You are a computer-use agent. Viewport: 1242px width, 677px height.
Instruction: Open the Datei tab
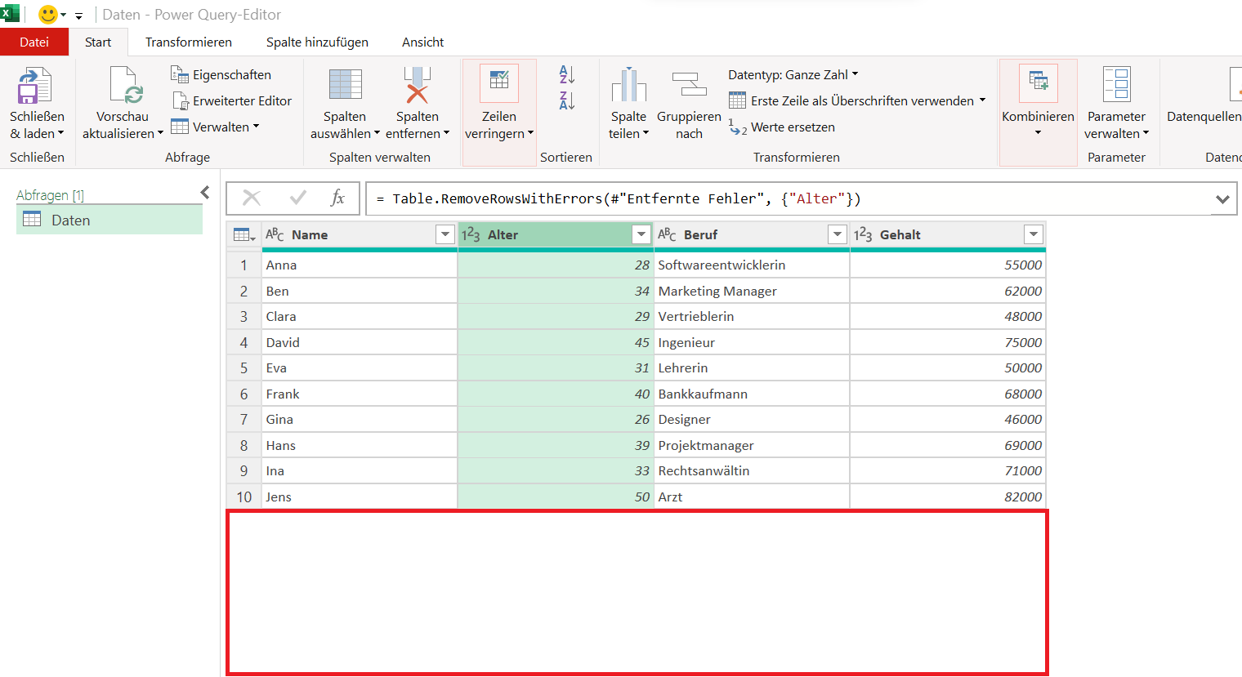[x=34, y=42]
